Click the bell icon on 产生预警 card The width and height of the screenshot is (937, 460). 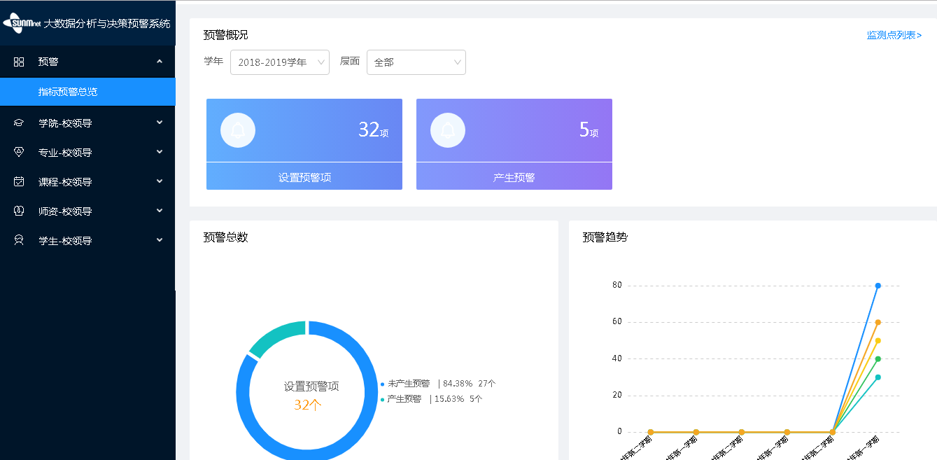pyautogui.click(x=447, y=130)
